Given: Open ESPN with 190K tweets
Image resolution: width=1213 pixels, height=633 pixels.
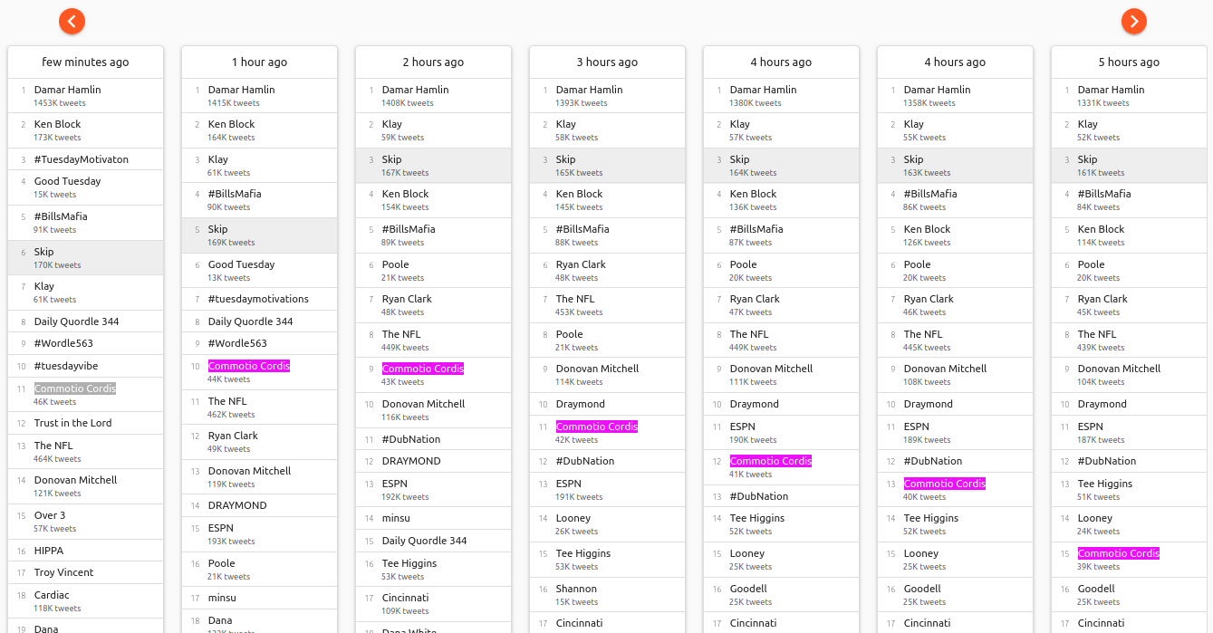Looking at the screenshot, I should 782,433.
